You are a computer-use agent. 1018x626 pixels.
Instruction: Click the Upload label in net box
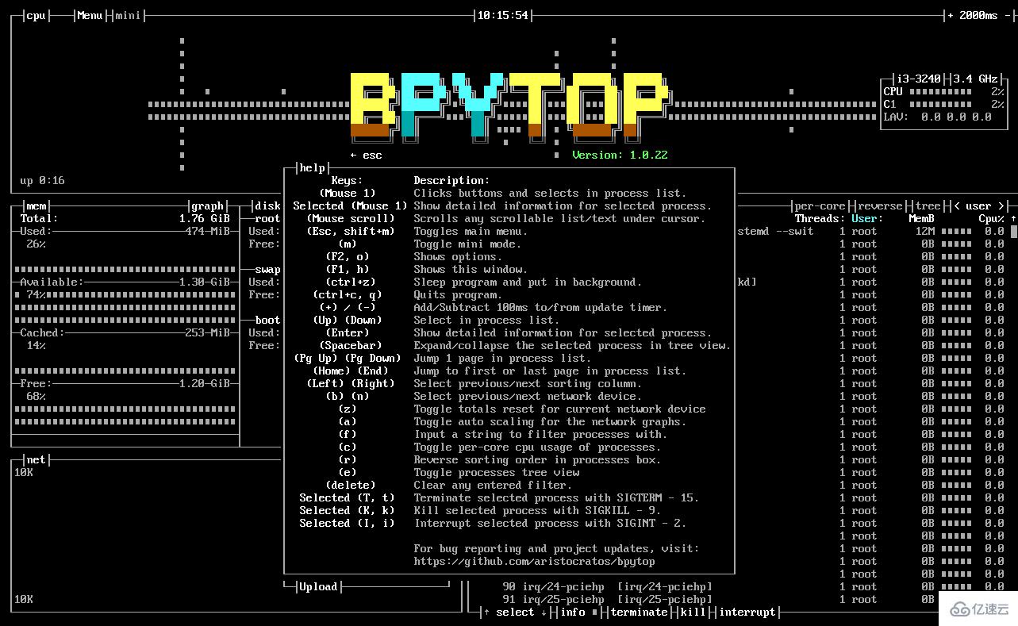[x=318, y=586]
